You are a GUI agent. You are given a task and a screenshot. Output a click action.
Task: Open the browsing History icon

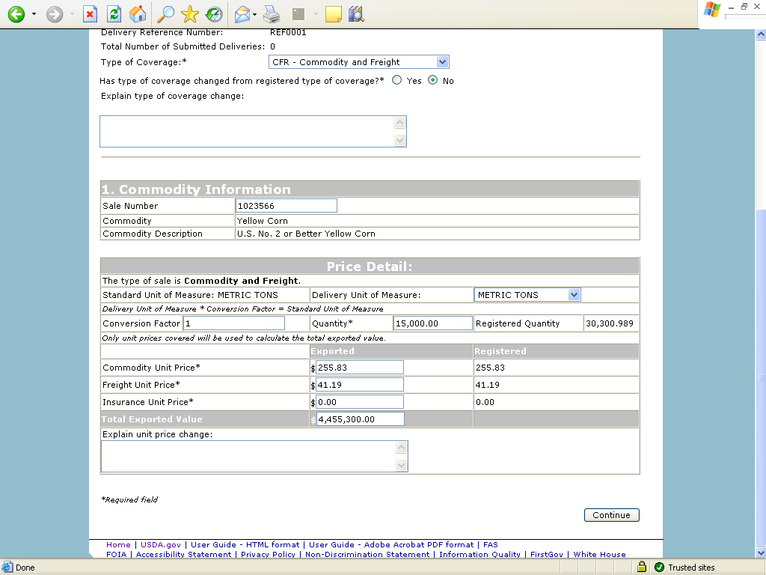click(x=214, y=13)
